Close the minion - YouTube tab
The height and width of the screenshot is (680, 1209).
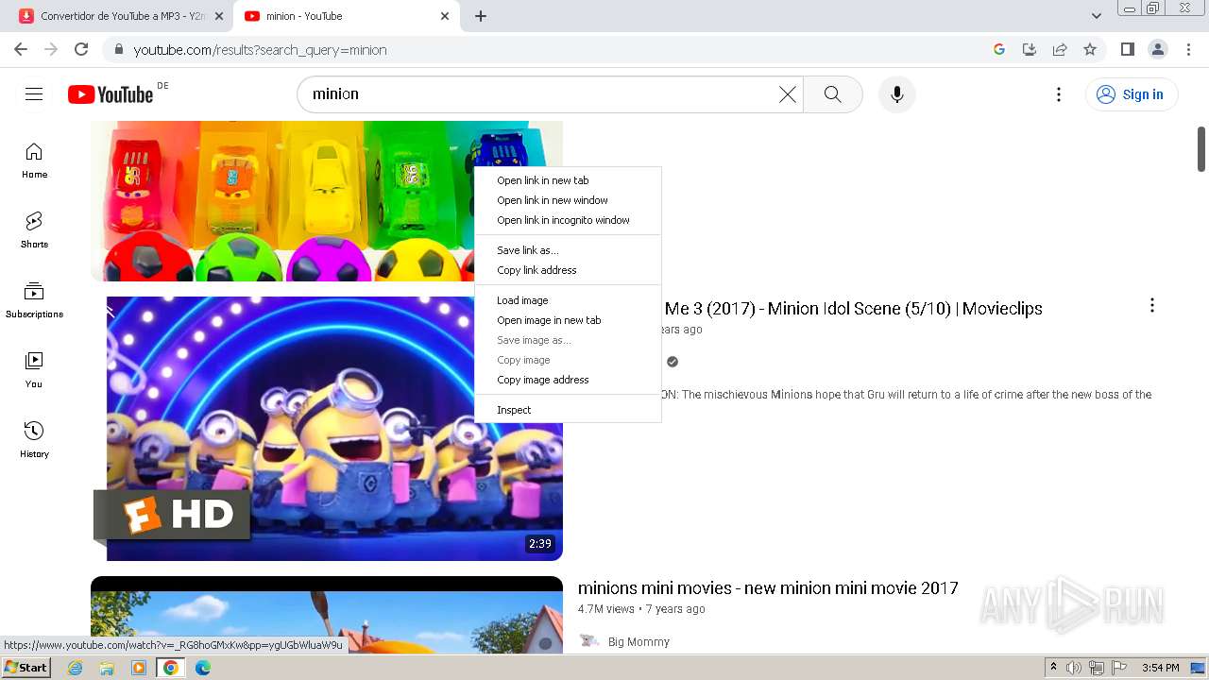445,16
